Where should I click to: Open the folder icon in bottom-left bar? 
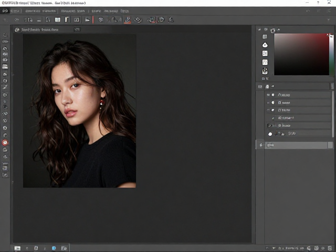point(64,248)
